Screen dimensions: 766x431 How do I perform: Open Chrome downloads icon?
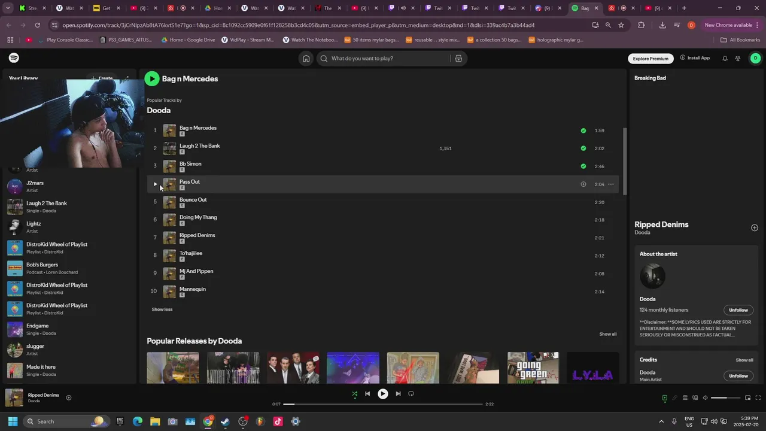click(662, 25)
